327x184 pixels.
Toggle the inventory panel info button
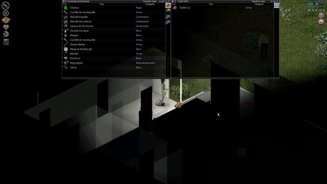(66, 1)
